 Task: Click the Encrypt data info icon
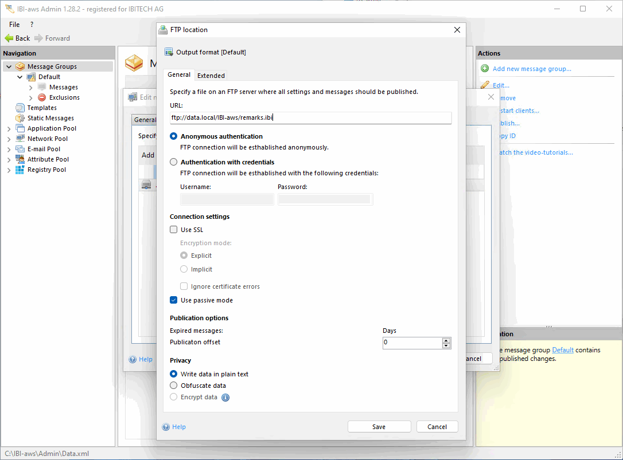(225, 398)
